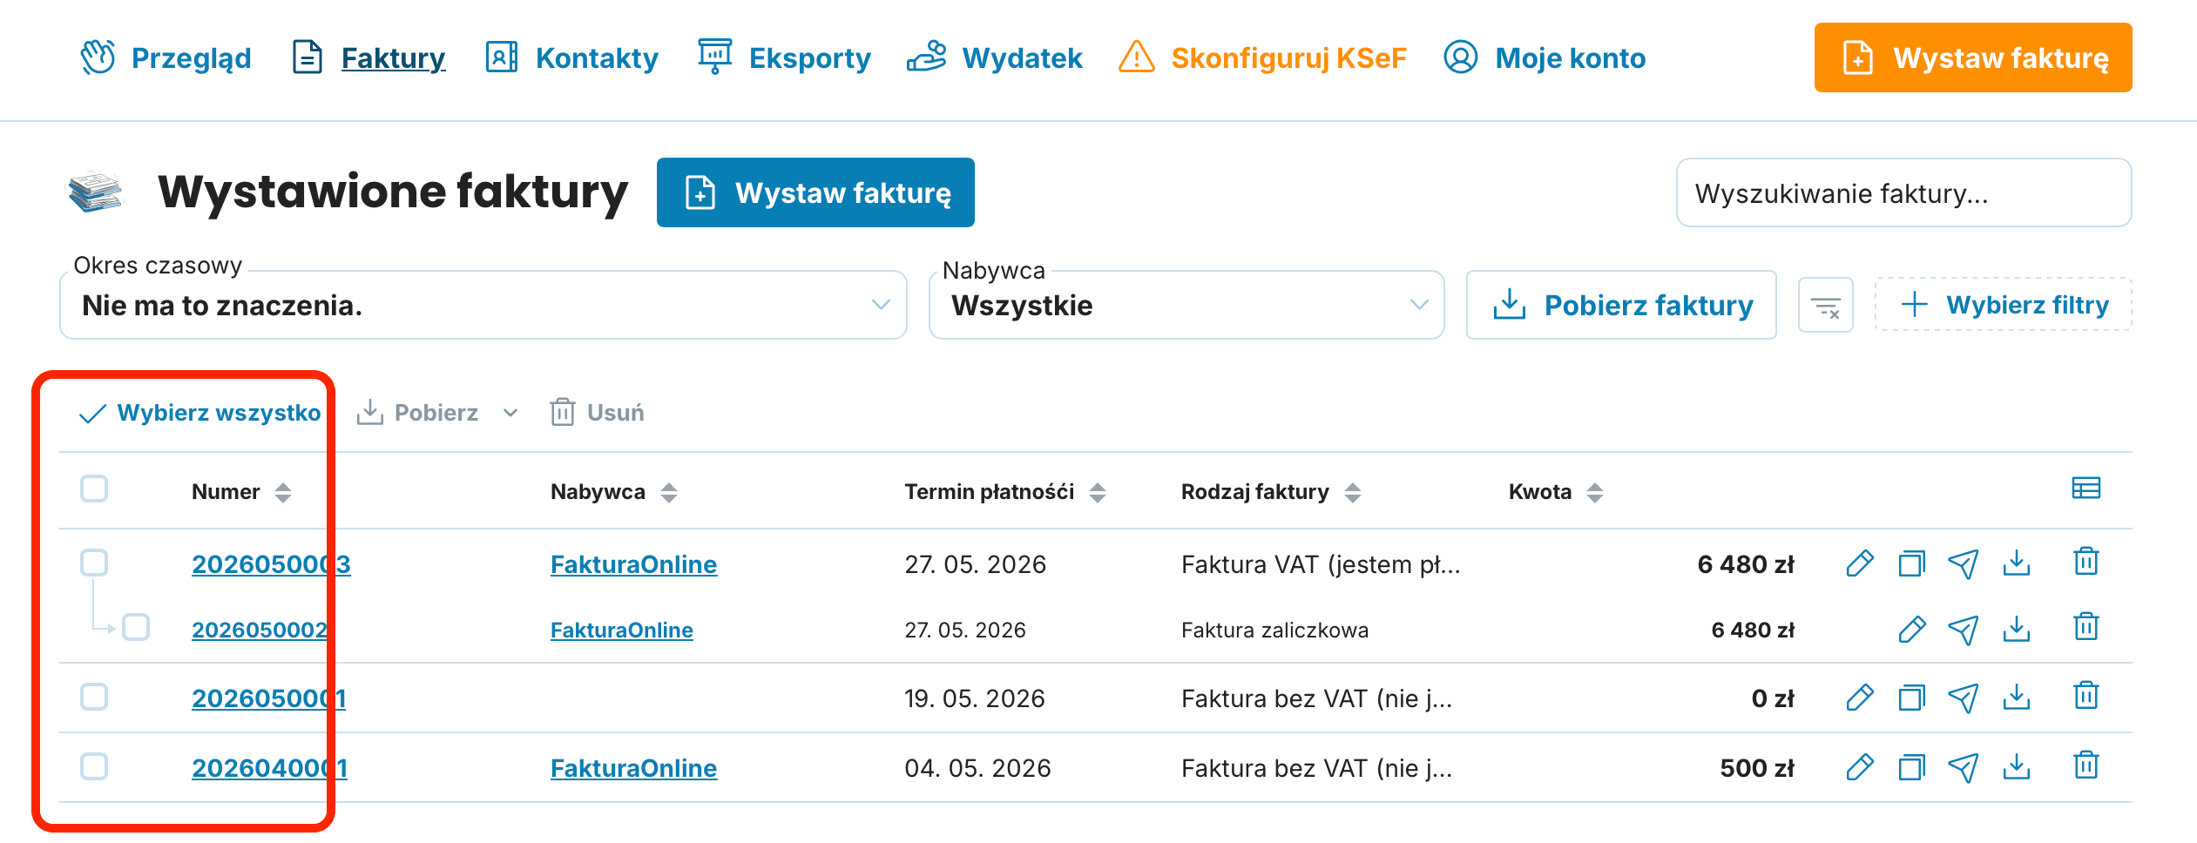Viewport: 2197px width, 843px height.
Task: Open Kontakty in the top navigation
Action: (571, 57)
